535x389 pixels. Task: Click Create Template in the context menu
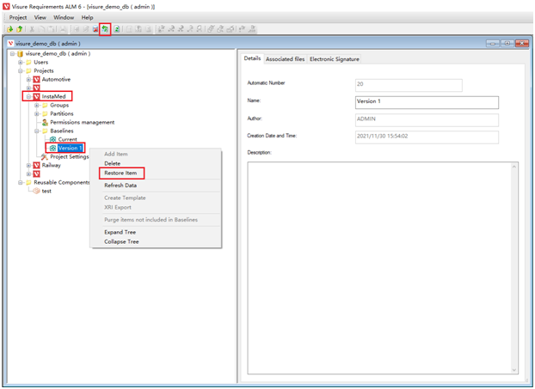point(125,198)
